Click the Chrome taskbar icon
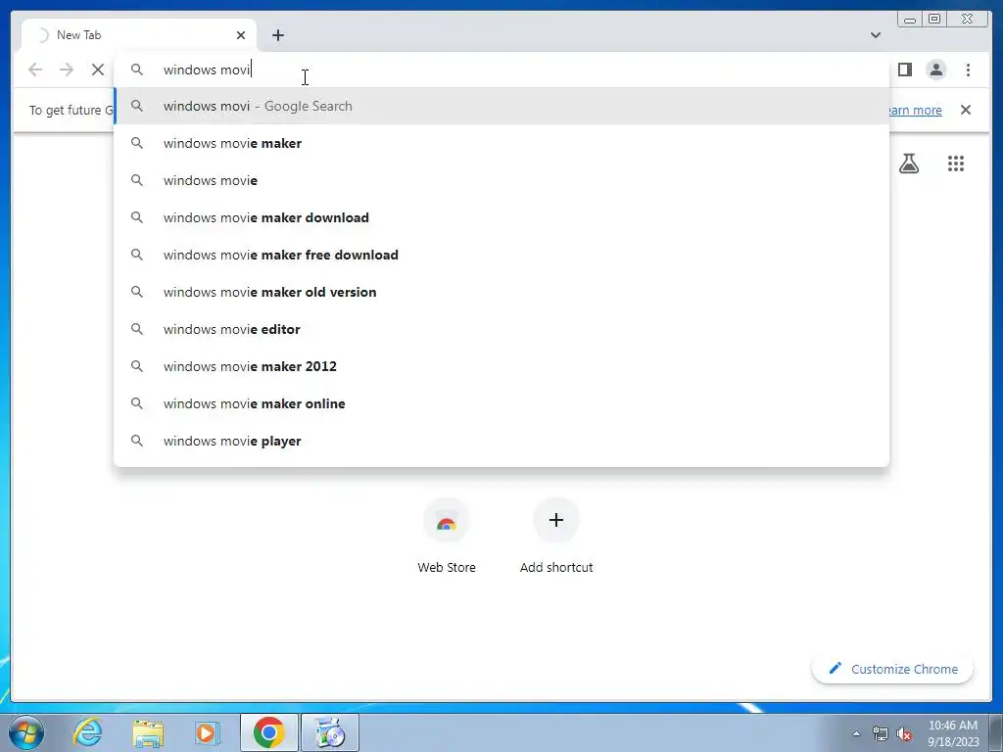 pyautogui.click(x=268, y=732)
